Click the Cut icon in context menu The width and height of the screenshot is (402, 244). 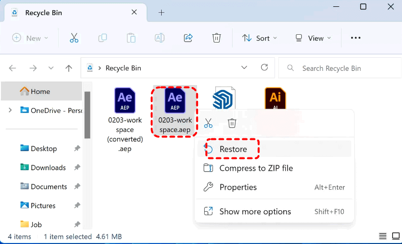pyautogui.click(x=209, y=123)
